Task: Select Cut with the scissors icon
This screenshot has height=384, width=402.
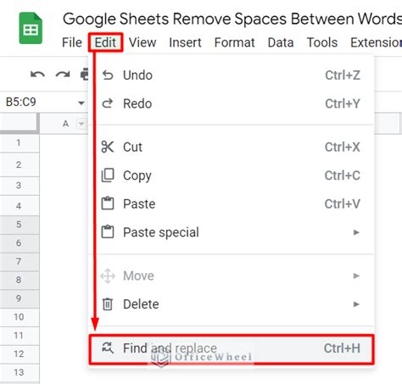Action: point(108,147)
